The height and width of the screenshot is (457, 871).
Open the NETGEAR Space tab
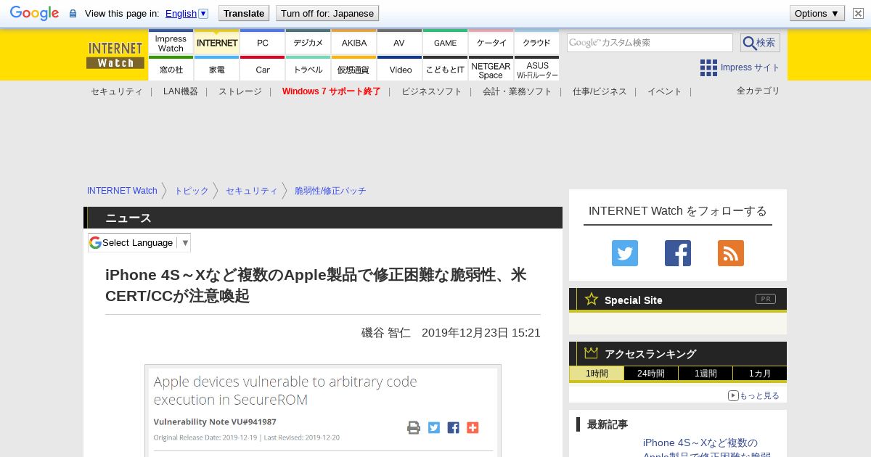[x=491, y=69]
